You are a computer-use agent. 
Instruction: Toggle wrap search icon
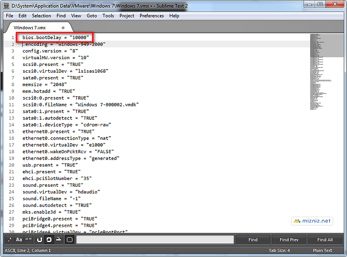[x=49, y=240]
